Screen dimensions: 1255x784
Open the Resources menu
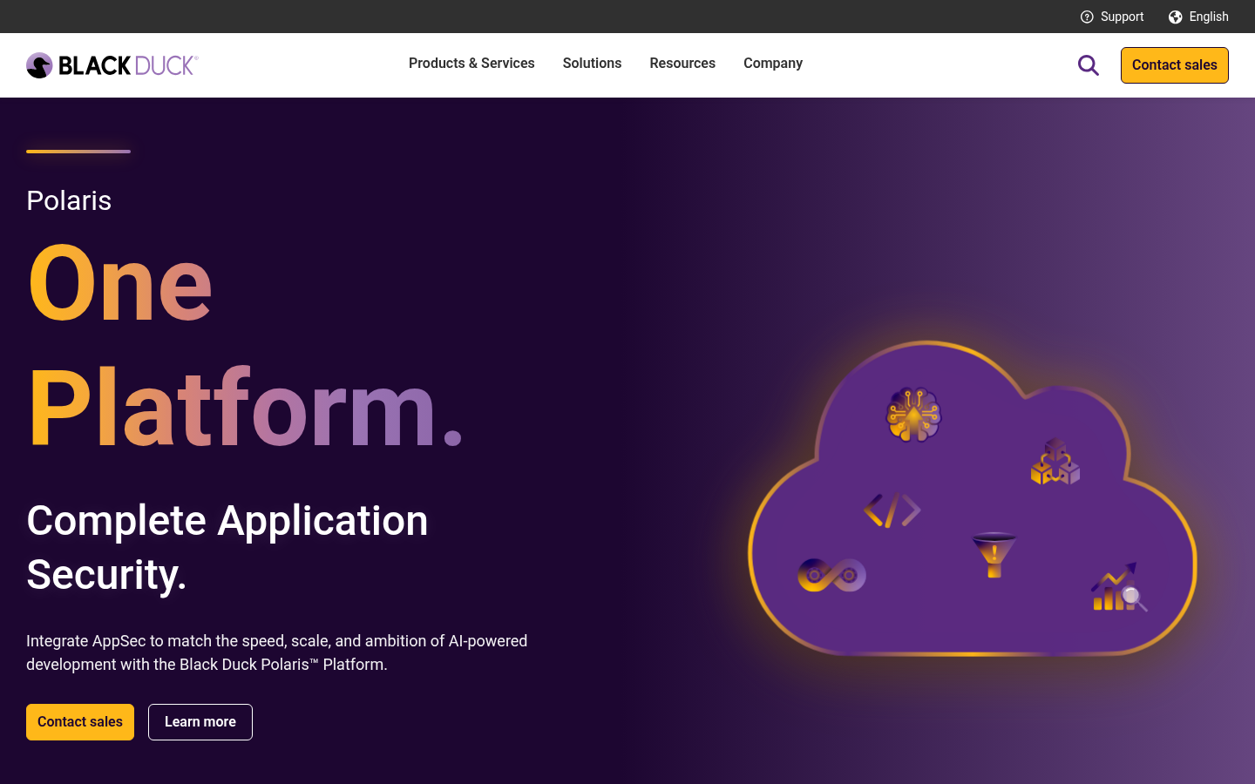(x=682, y=64)
